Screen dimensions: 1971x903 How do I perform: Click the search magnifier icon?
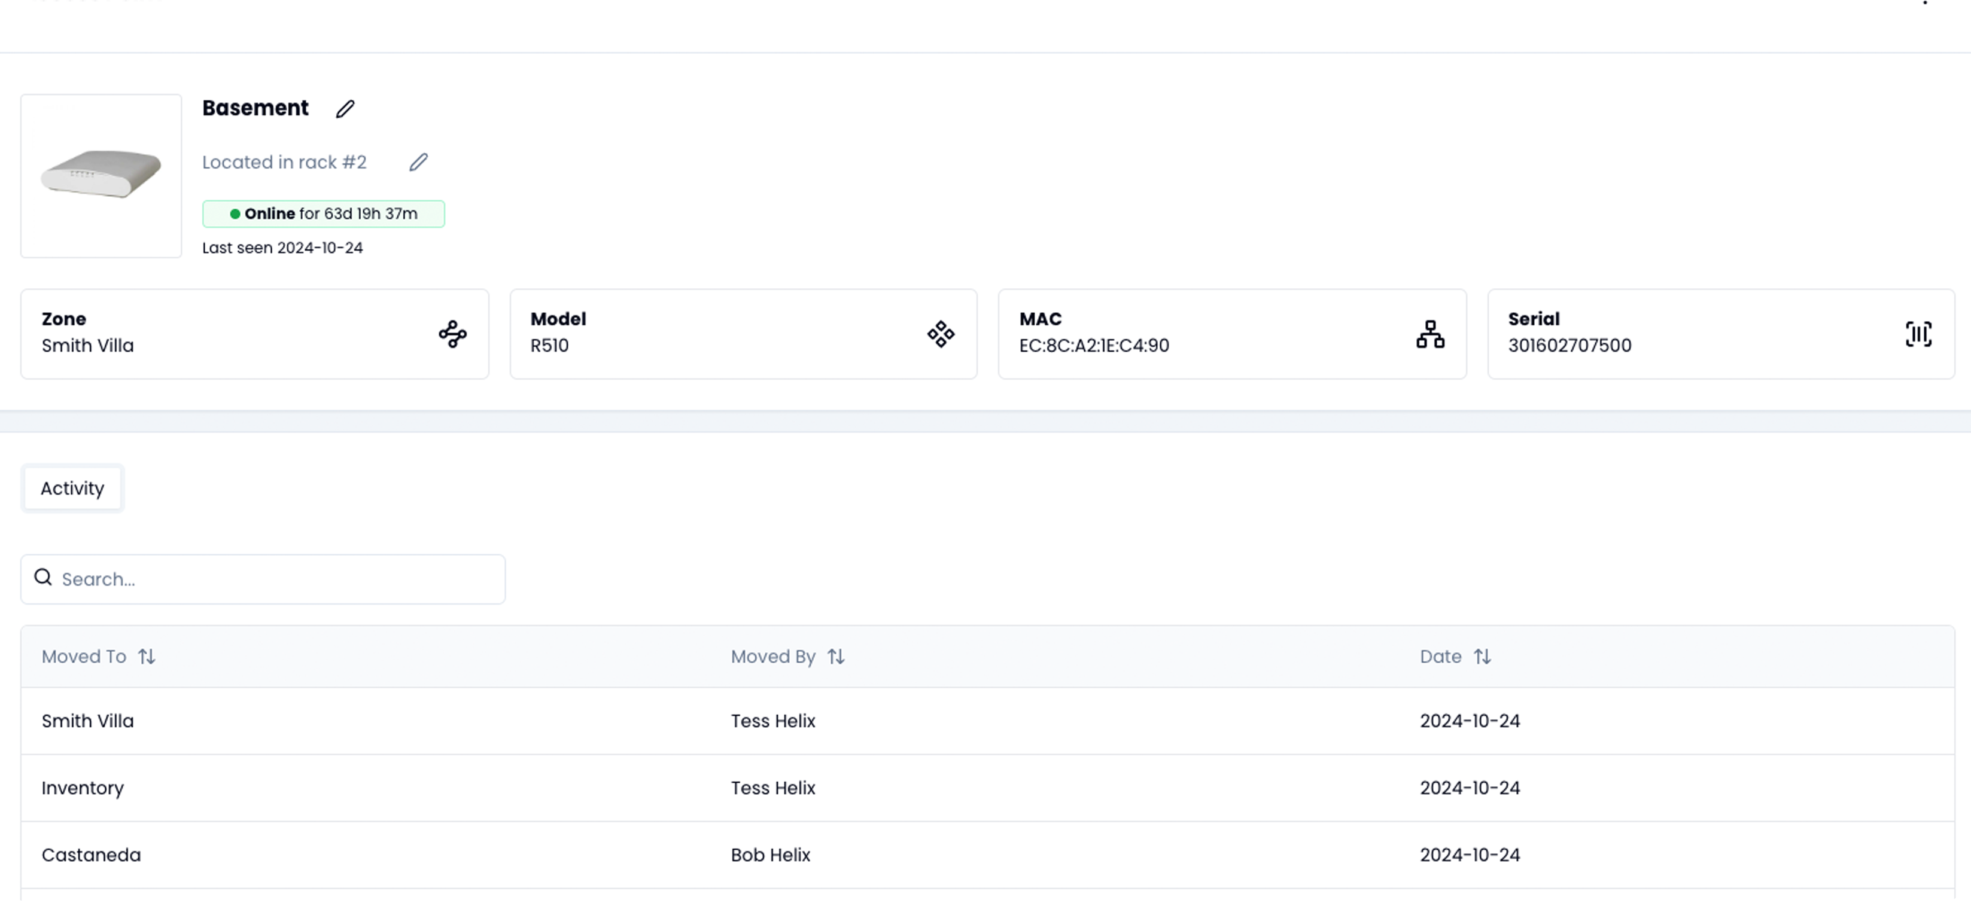[x=44, y=578]
